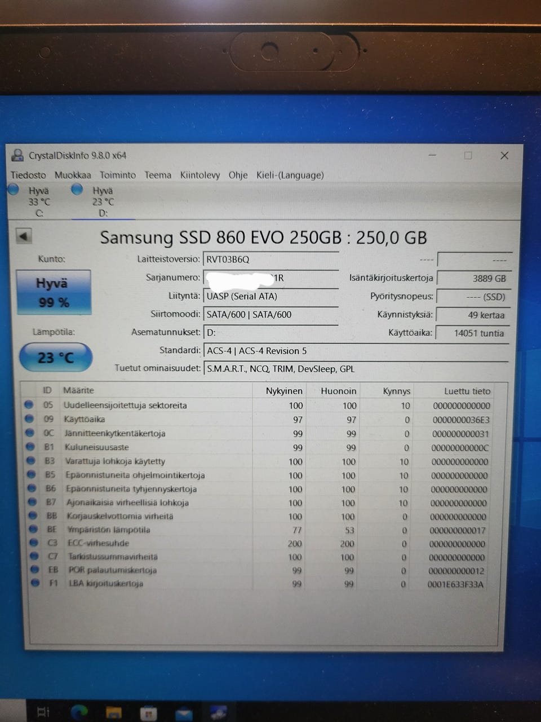Open Microsoft Edge from the taskbar
This screenshot has width=541, height=722.
coord(79,712)
